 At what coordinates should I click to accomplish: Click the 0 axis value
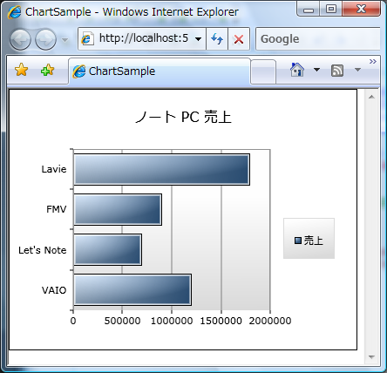(x=73, y=321)
